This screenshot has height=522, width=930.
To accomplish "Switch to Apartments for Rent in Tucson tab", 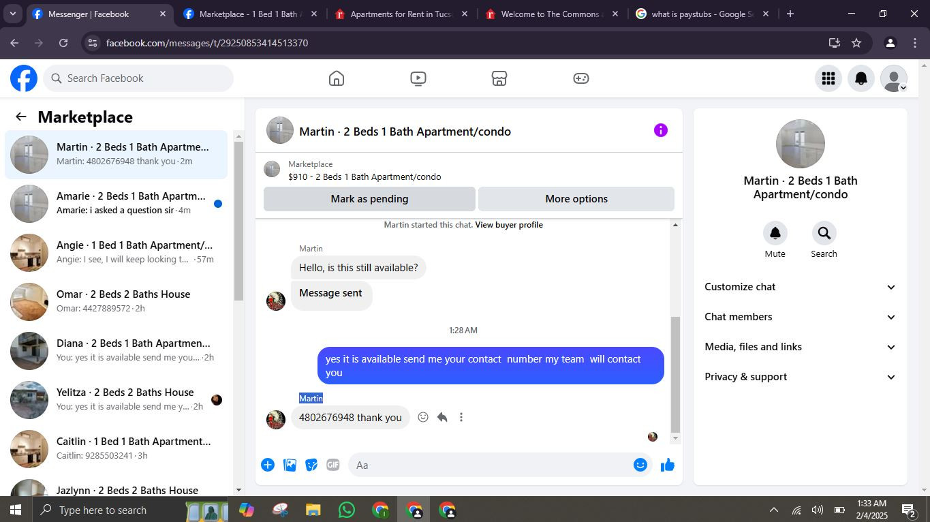I will (402, 14).
